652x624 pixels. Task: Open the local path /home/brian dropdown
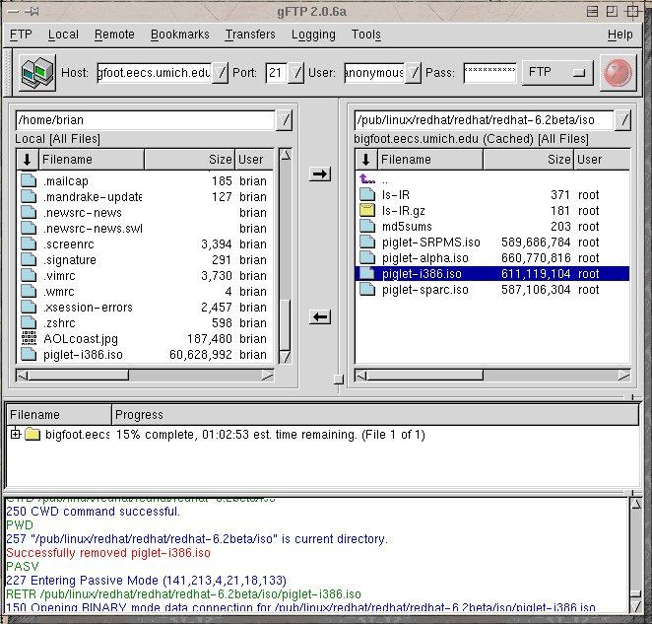point(284,120)
